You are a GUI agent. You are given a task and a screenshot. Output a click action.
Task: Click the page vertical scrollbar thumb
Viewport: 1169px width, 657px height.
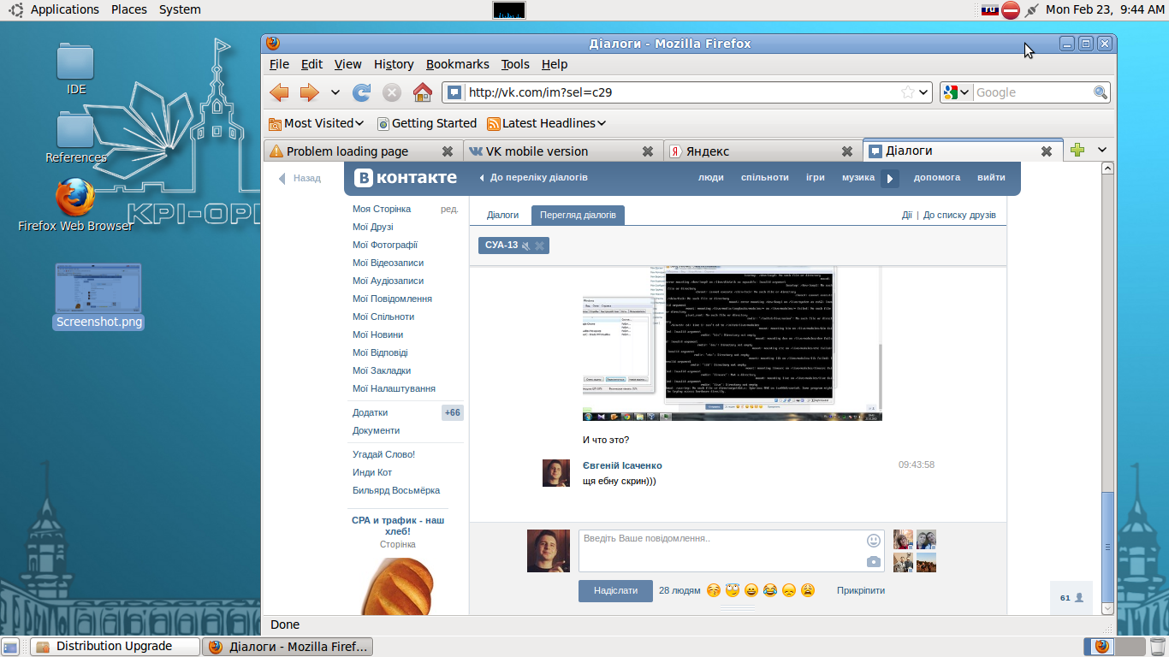point(1108,546)
